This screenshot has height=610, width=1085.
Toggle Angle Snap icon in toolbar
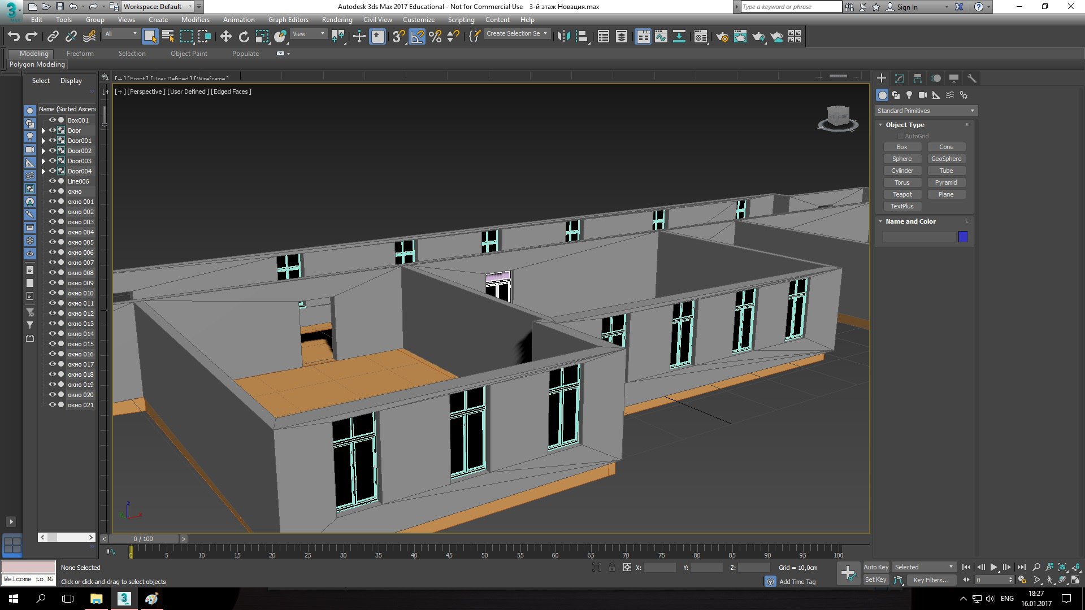point(417,37)
